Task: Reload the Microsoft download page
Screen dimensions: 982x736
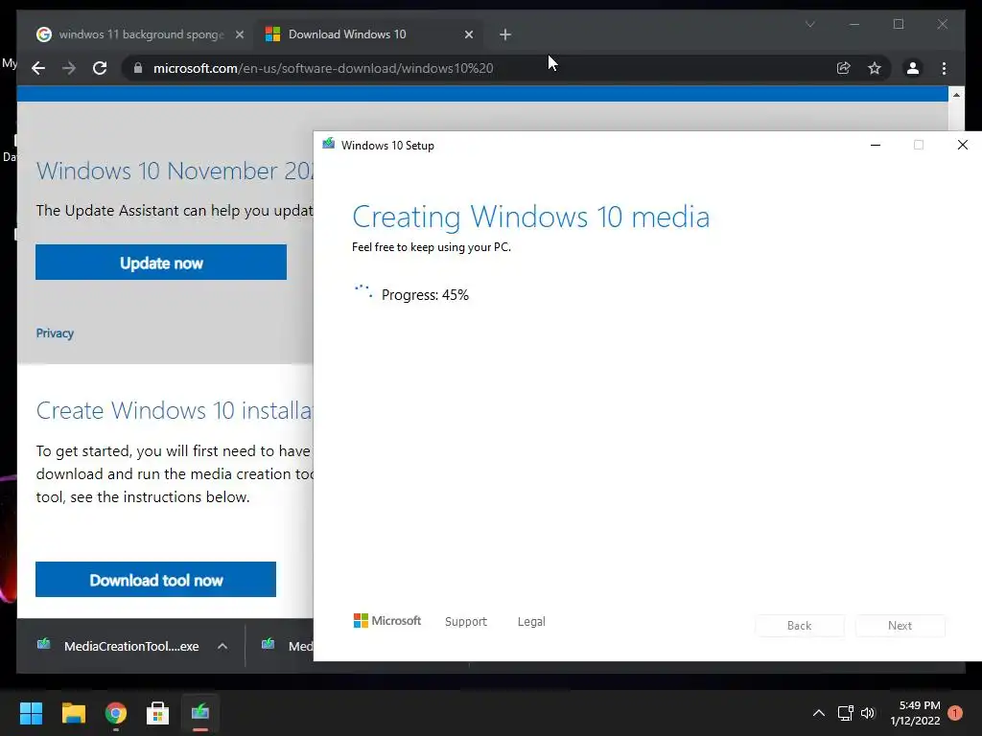Action: pos(100,68)
